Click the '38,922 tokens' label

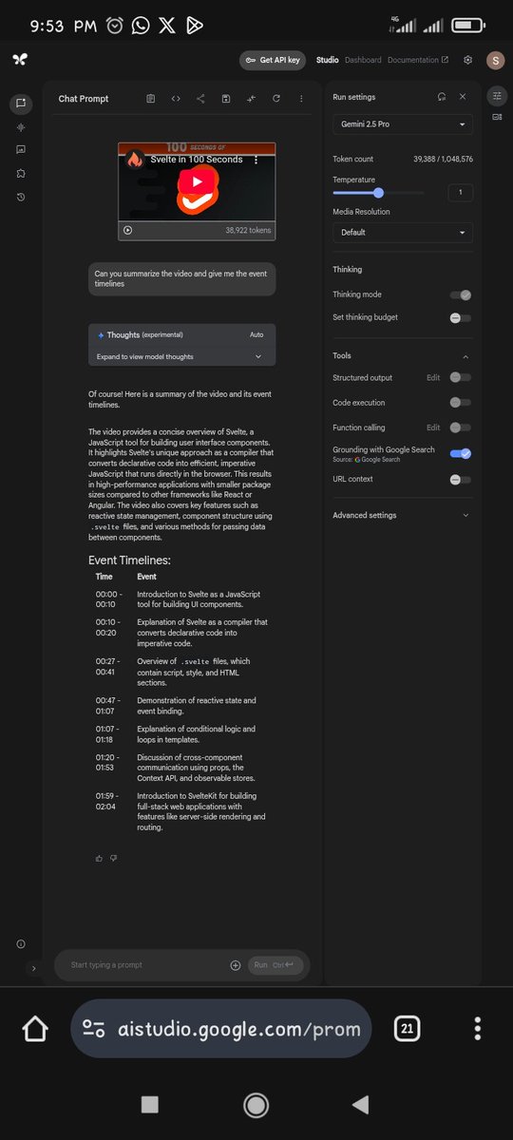tap(248, 230)
